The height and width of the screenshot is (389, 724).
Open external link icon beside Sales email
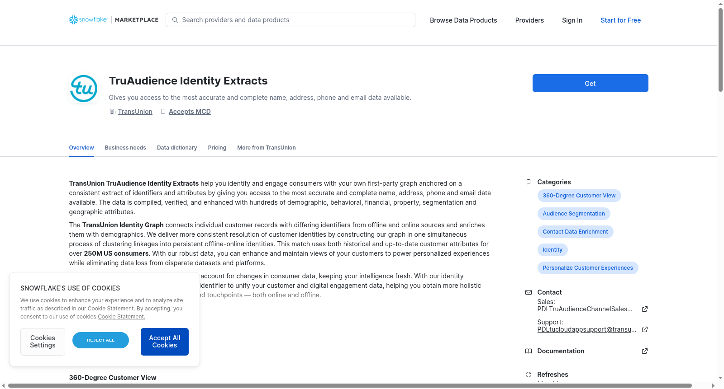pos(645,309)
